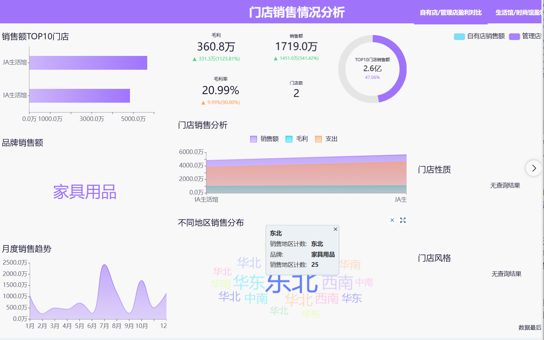This screenshot has height=340, width=544.
Task: Click the 门店数 label
Action: tap(296, 83)
